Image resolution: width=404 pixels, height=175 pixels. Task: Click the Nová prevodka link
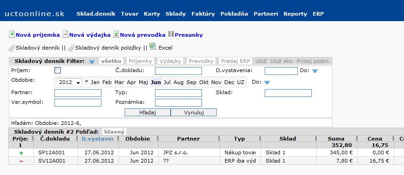click(x=143, y=35)
